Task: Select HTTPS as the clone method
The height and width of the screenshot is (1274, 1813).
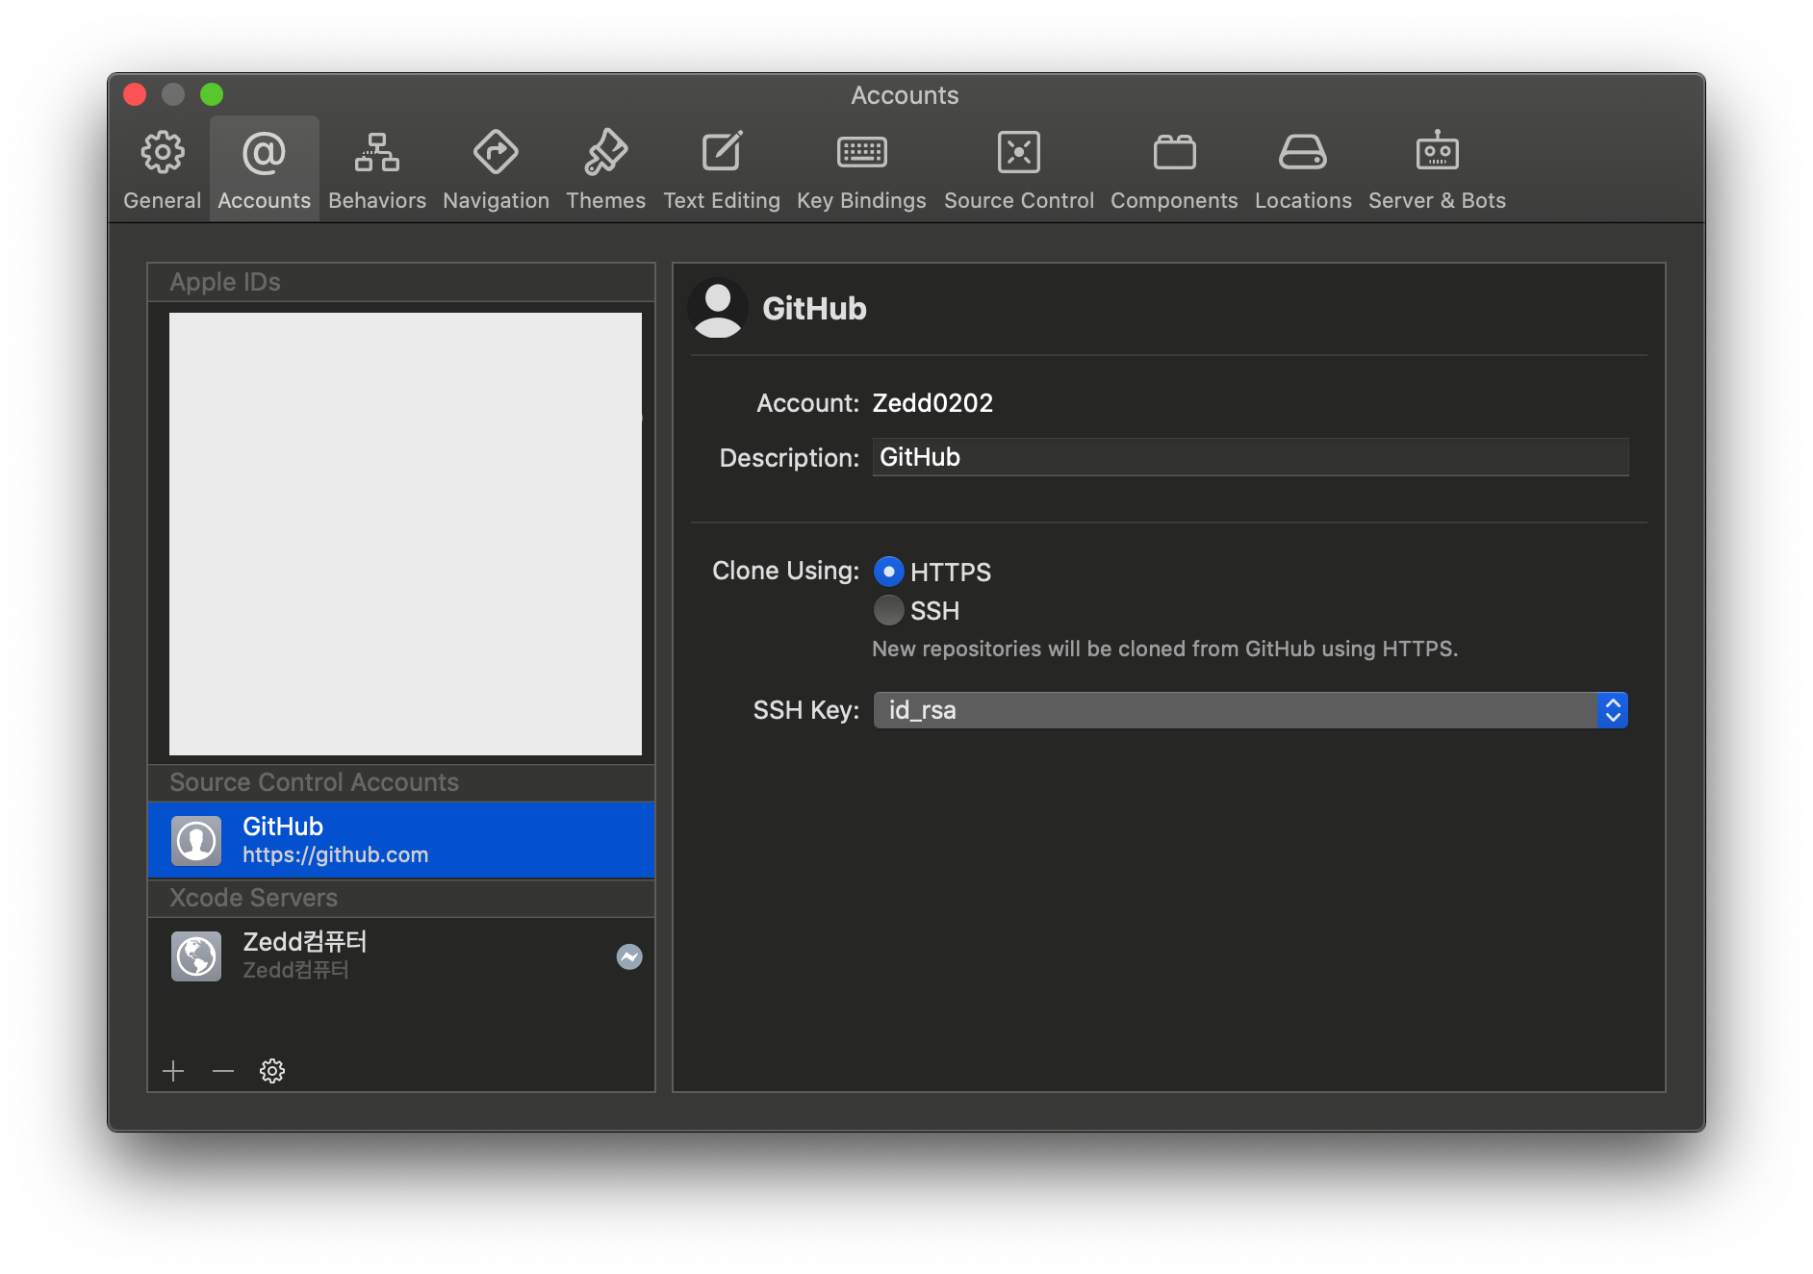Action: [888, 572]
